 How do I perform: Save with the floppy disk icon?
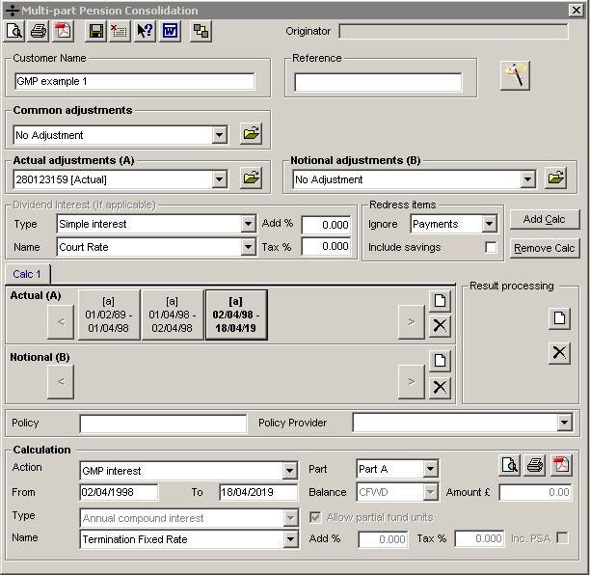96,31
